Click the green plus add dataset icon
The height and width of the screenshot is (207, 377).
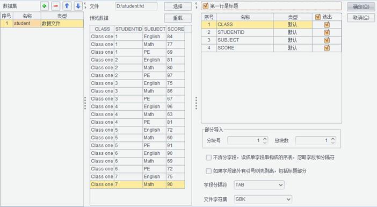(x=44, y=6)
